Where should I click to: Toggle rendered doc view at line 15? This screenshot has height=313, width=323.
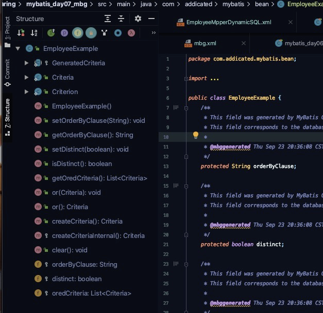(176, 186)
